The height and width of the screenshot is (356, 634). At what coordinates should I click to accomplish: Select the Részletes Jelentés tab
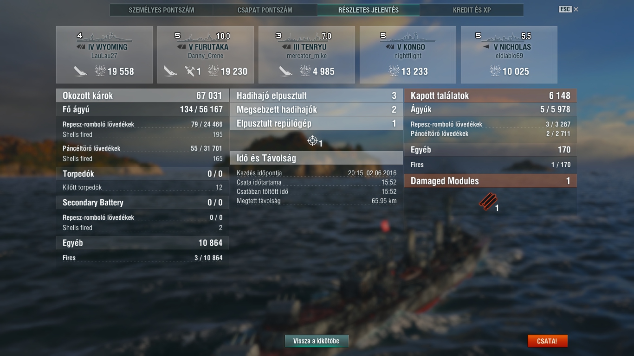[369, 10]
